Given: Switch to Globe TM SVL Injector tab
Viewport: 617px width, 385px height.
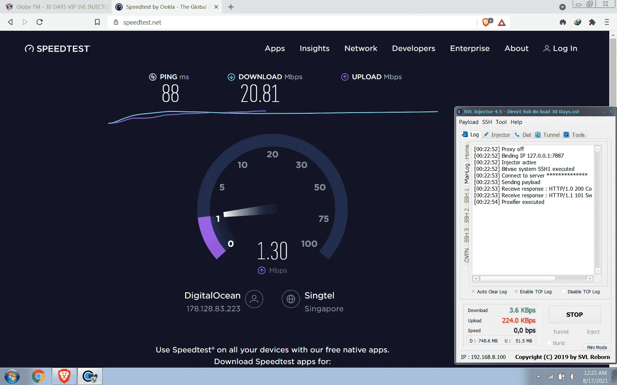Looking at the screenshot, I should pos(57,7).
